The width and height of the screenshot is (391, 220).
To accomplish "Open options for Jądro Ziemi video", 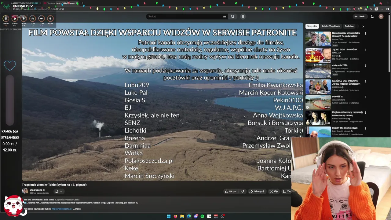I will click(366, 50).
